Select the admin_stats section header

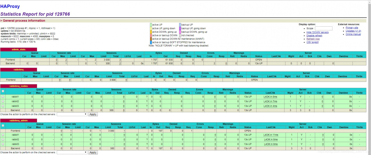pyautogui.click(x=19, y=49)
